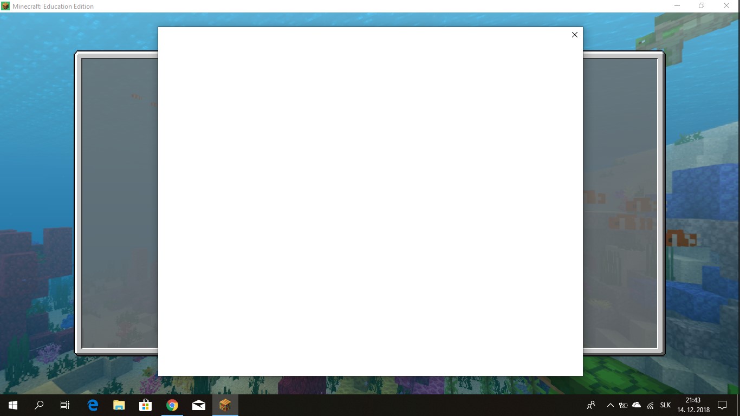Open File Explorer from taskbar

pos(119,405)
